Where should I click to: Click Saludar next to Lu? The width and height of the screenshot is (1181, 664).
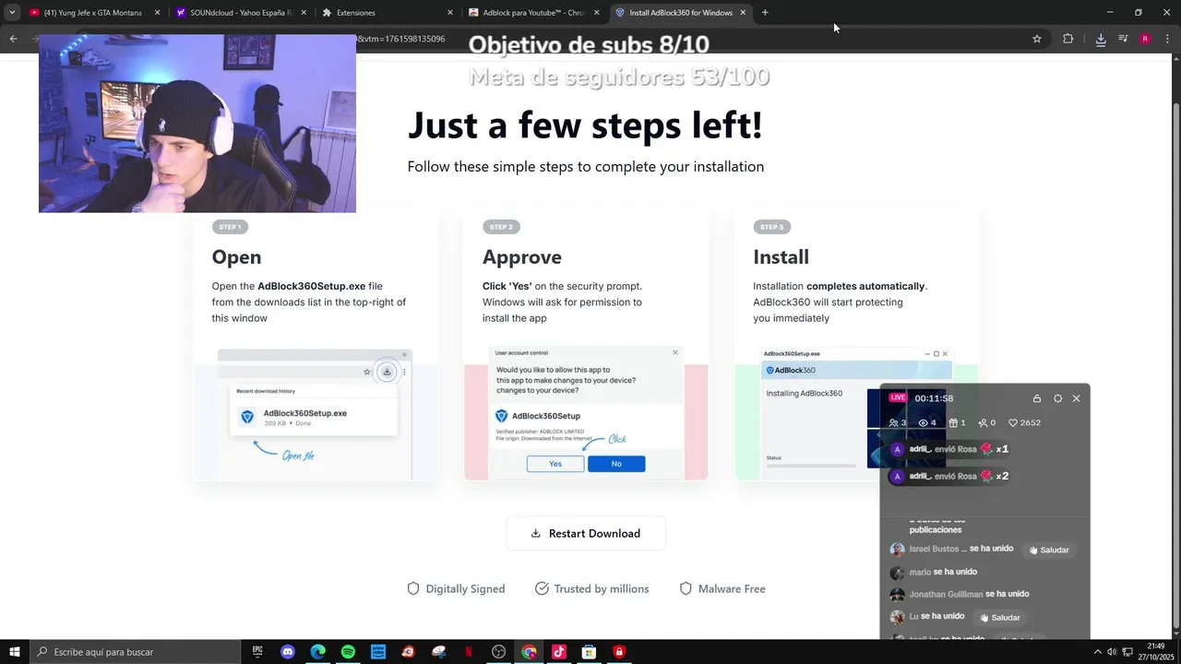(1000, 617)
